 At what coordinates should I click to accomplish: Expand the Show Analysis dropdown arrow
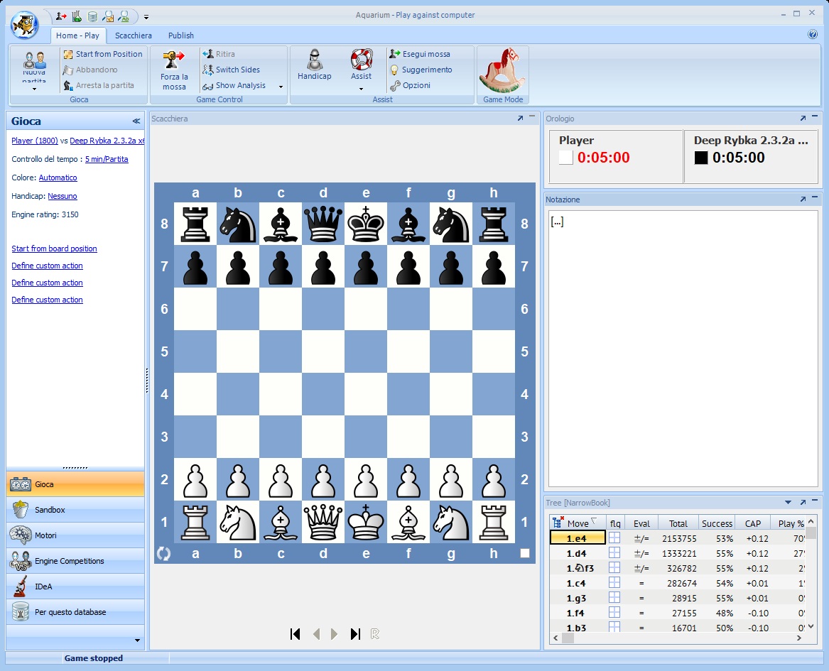(281, 87)
